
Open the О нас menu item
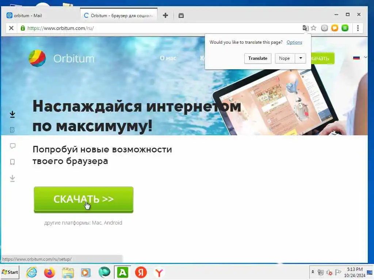168,58
